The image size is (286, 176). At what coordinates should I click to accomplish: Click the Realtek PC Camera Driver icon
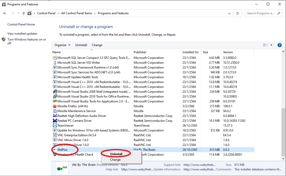click(x=55, y=121)
